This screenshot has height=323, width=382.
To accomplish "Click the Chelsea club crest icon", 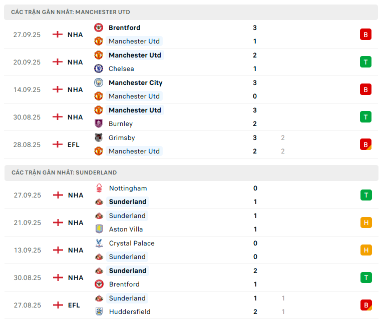I will coord(99,68).
